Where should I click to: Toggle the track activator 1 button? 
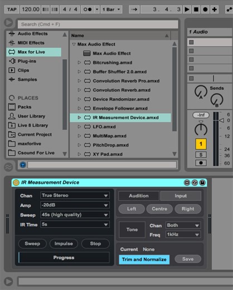(201, 144)
